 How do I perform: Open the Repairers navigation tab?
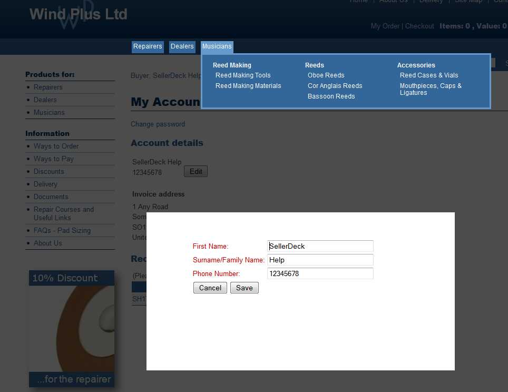148,46
